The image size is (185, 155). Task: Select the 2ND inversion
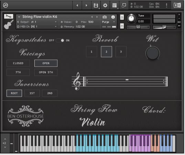50,93
